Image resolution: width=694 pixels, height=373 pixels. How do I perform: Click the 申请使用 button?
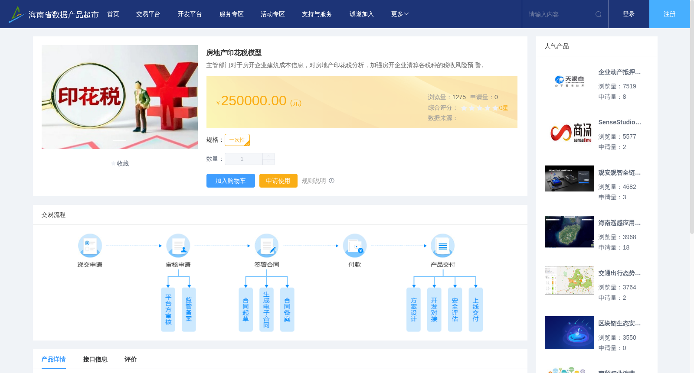tap(278, 181)
